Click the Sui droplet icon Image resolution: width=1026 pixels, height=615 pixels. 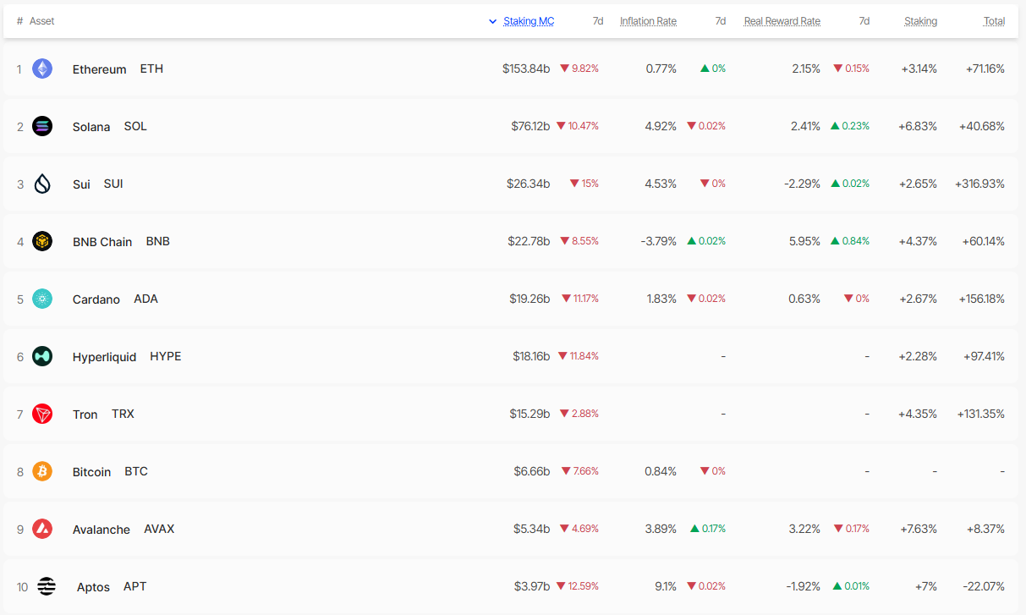click(x=42, y=184)
